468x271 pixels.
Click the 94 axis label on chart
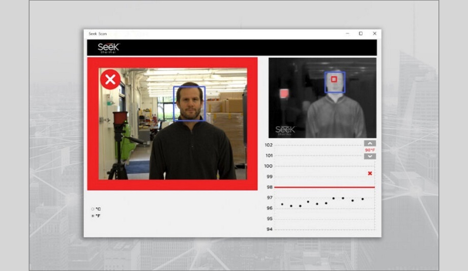click(x=270, y=229)
